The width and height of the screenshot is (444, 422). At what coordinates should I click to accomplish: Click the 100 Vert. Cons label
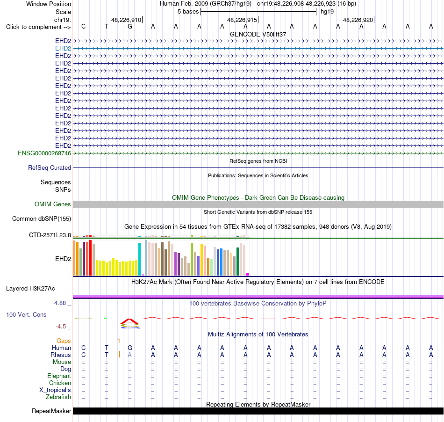click(26, 314)
